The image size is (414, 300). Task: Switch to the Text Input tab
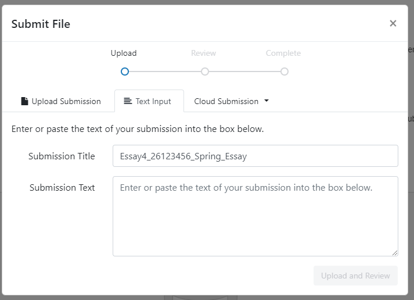[149, 101]
